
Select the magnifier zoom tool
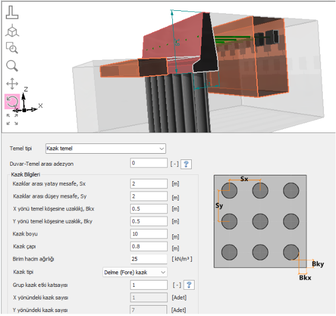point(12,66)
